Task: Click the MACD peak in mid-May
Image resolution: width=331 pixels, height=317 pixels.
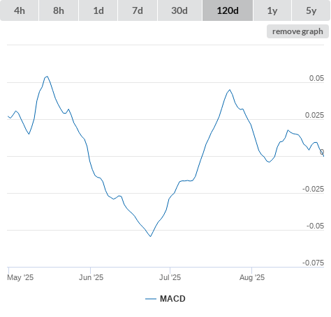Action: point(47,76)
